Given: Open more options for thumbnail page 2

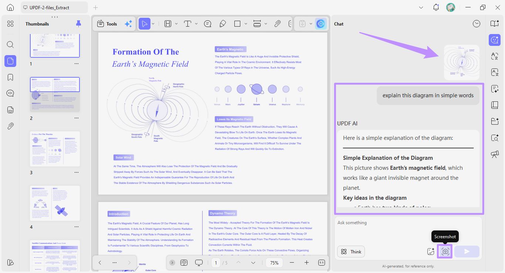Looking at the screenshot, I should [77, 118].
